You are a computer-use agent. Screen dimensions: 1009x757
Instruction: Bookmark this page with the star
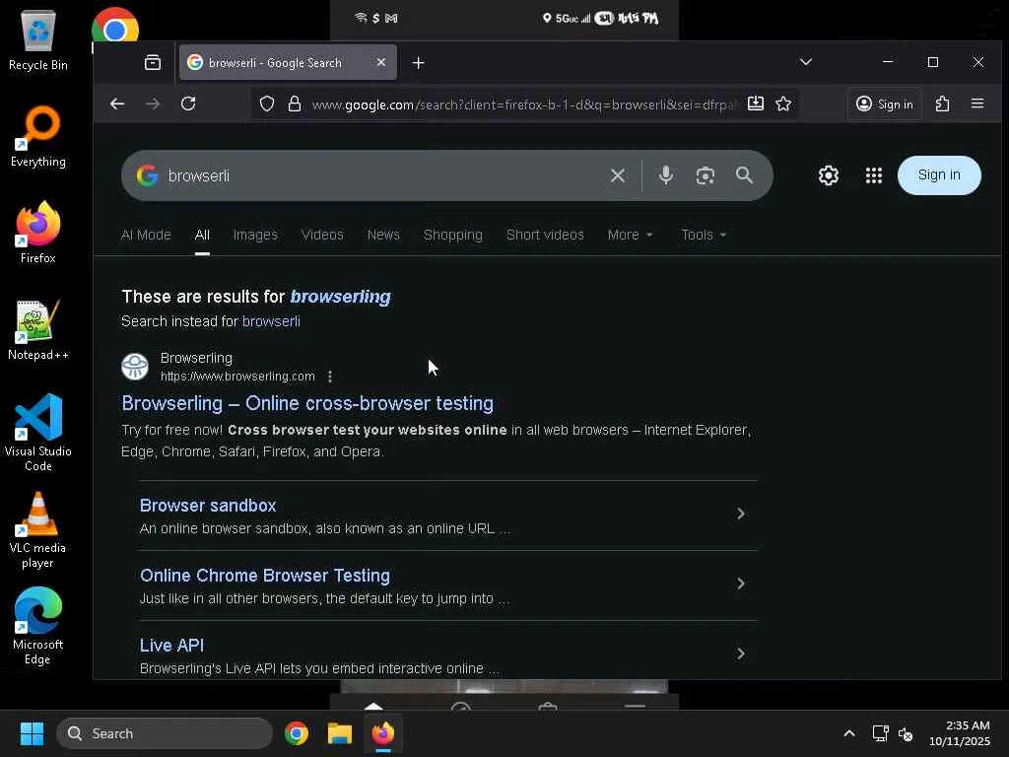[x=783, y=103]
